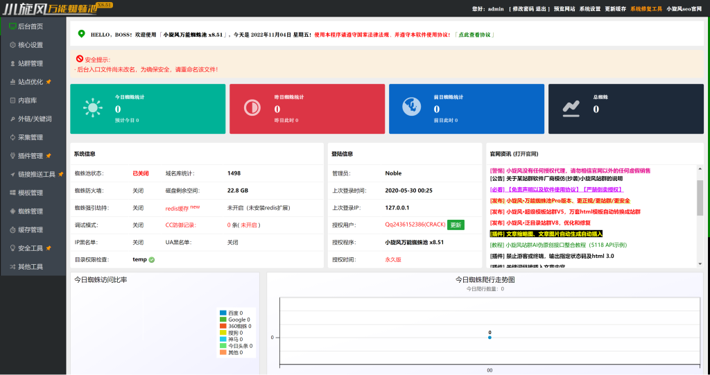This screenshot has width=710, height=375.
Task: Click the user icon beside 站群管理
Action: [x=12, y=63]
